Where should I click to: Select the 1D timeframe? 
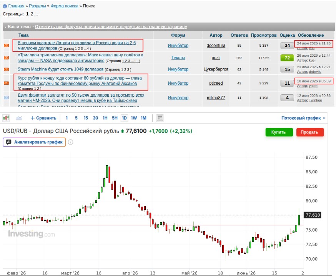(124, 118)
